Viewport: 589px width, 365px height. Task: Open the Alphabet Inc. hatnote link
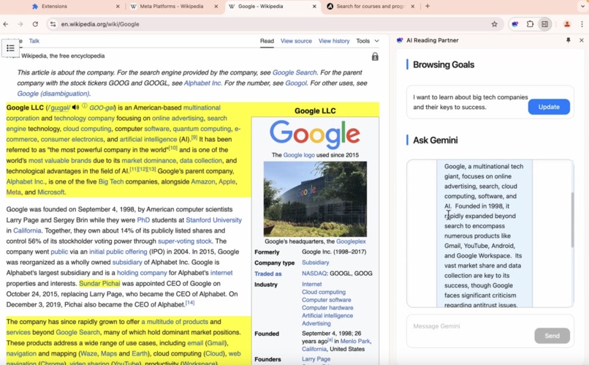[202, 83]
